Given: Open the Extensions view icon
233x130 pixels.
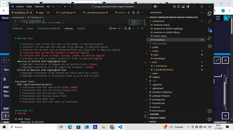Looking at the screenshot, I should (209, 46).
